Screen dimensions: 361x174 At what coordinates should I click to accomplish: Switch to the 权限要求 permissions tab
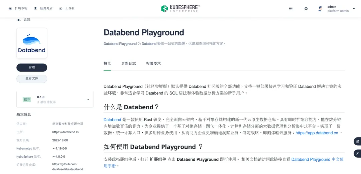[153, 63]
